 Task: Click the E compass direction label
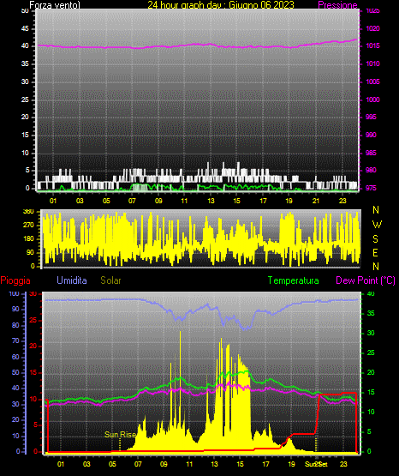375,252
